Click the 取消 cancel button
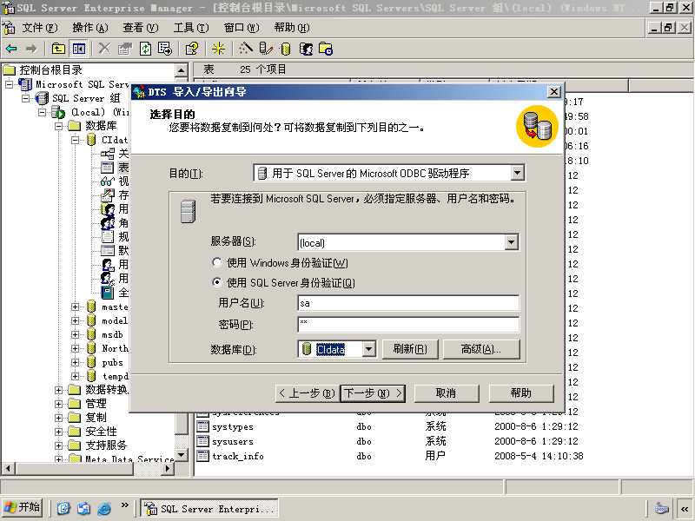695x521 pixels. (447, 393)
